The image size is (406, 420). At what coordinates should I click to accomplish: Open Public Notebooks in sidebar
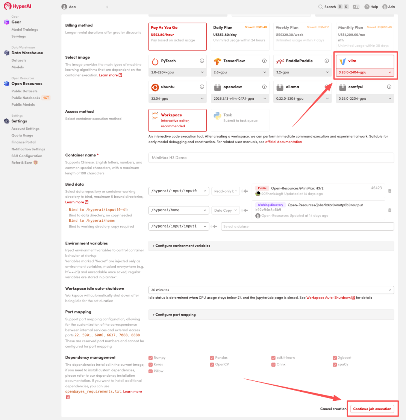26,98
